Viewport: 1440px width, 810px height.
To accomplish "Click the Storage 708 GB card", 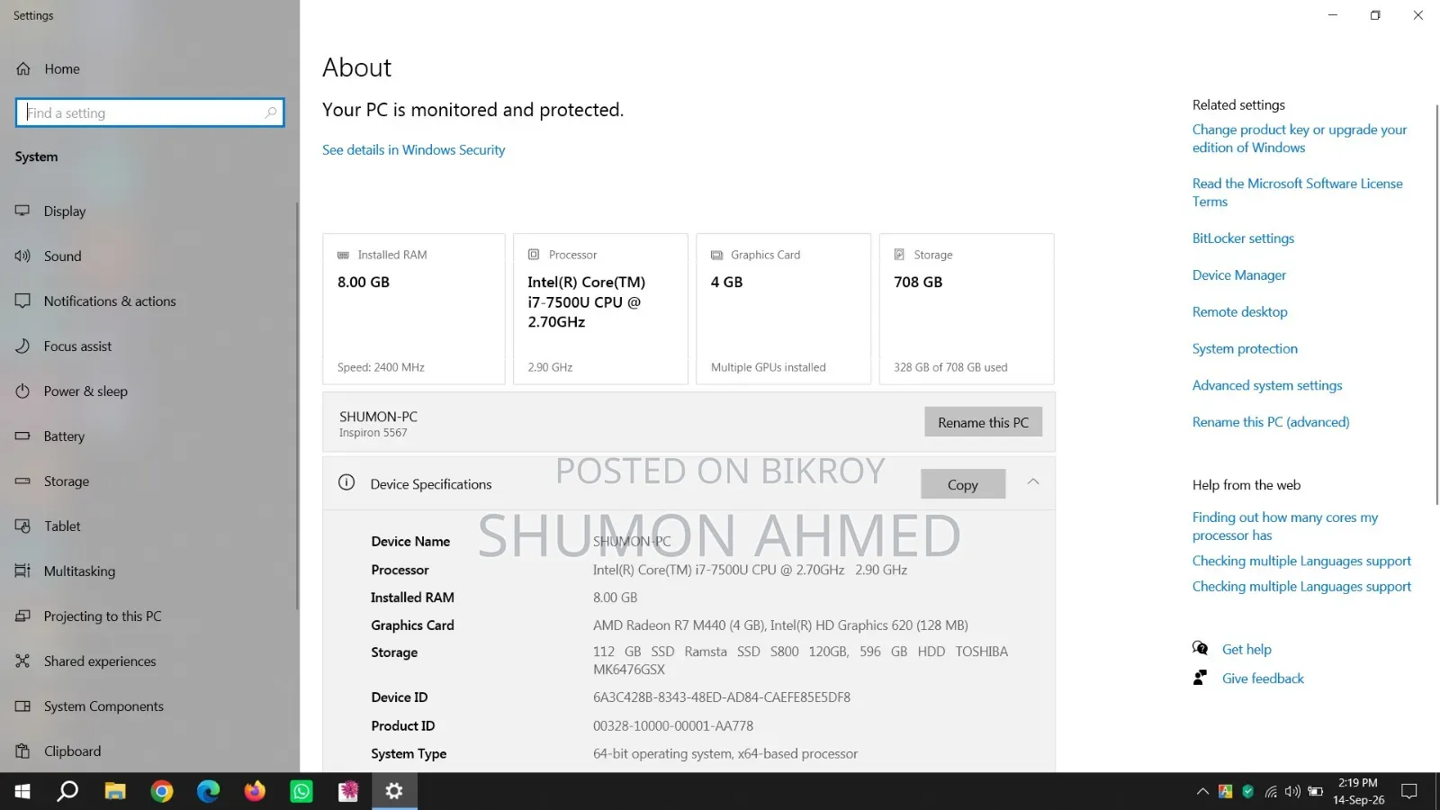I will (967, 310).
